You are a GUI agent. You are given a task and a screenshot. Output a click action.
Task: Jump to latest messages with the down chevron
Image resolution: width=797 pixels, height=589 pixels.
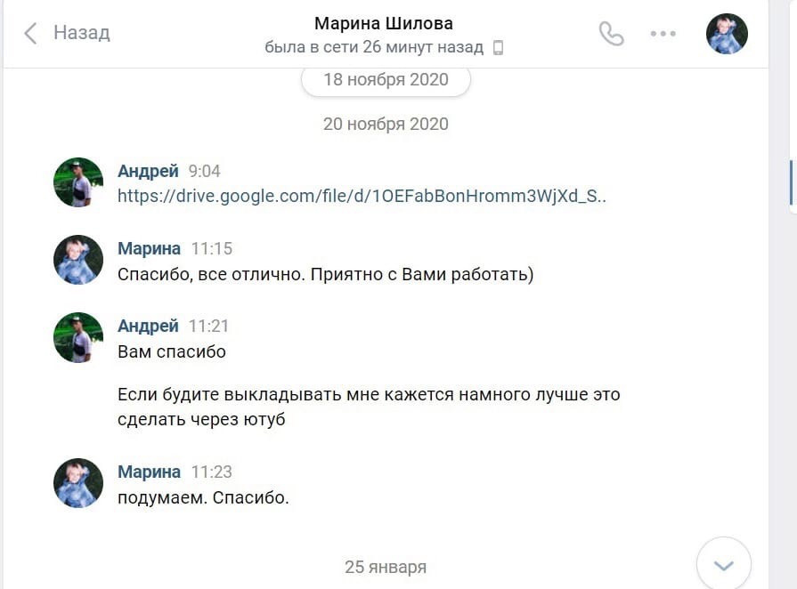pyautogui.click(x=724, y=562)
